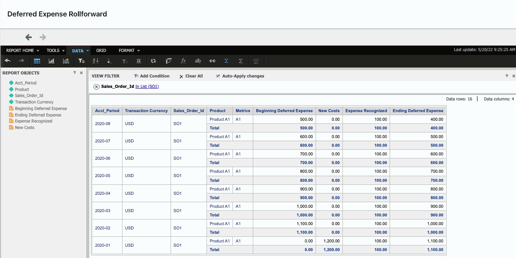Screen dimensions: 516x258
Task: Select Transaction Currency in Report Objects
Action: point(34,102)
